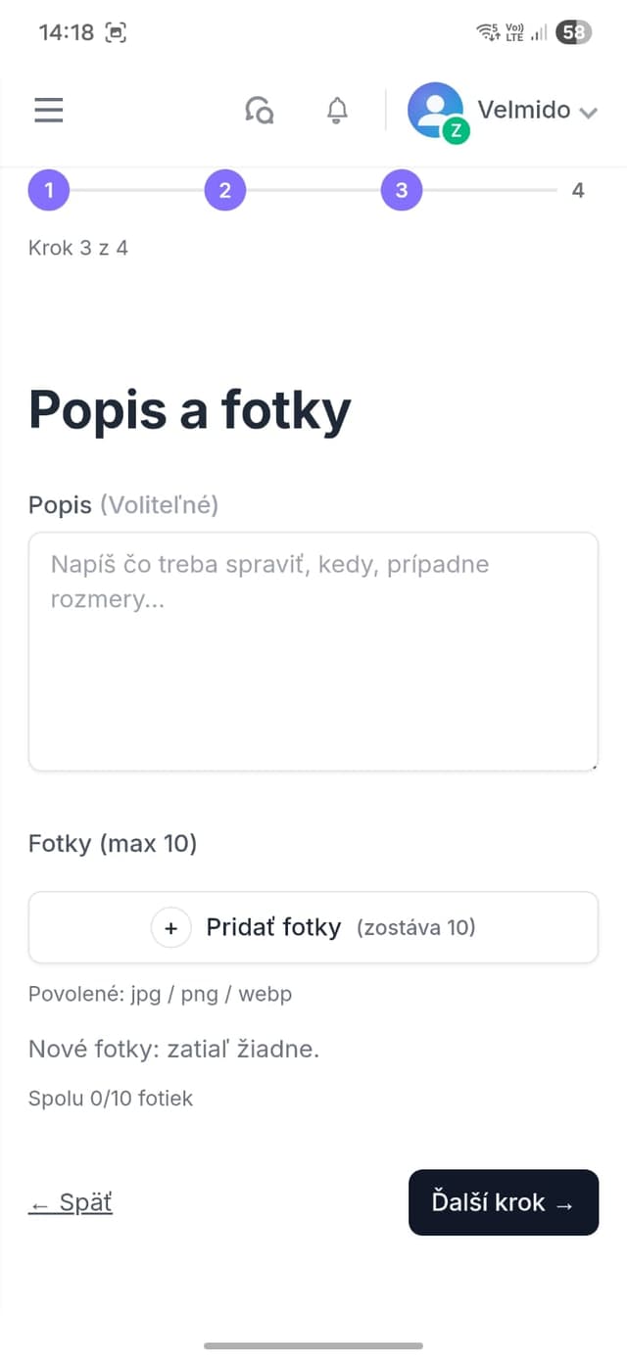Go back using the Späť link
Image resolution: width=627 pixels, height=1359 pixels.
[70, 1201]
